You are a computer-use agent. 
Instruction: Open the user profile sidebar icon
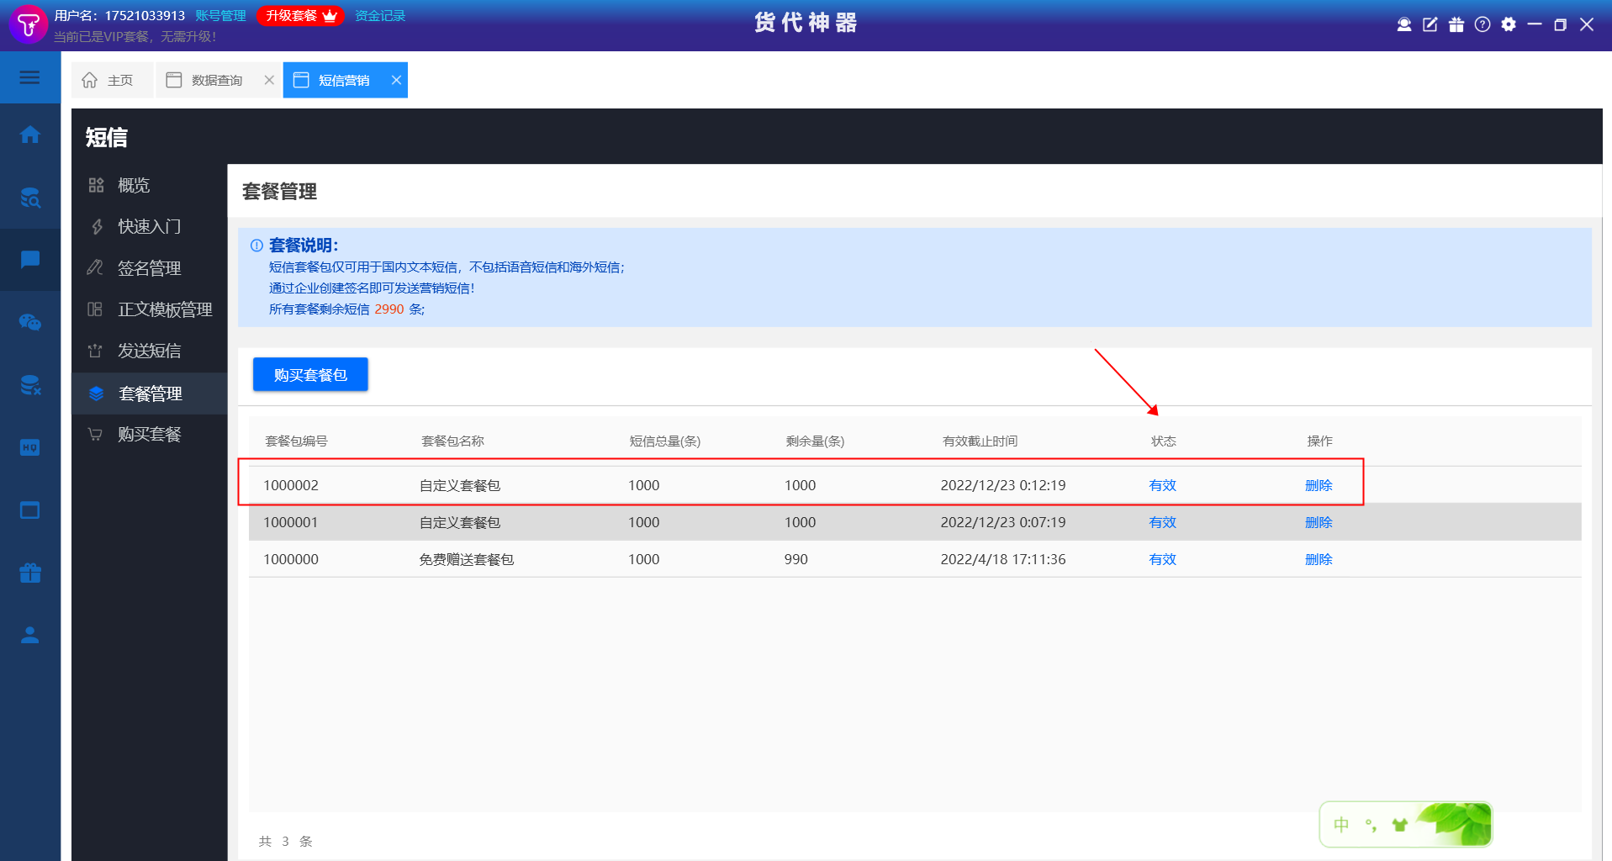click(x=30, y=635)
